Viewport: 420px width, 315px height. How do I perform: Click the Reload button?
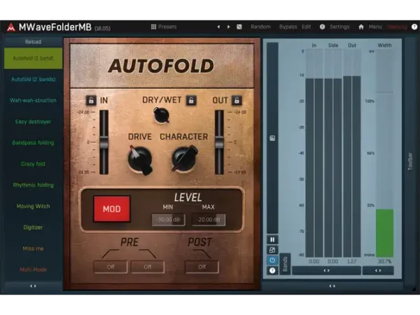[33, 42]
